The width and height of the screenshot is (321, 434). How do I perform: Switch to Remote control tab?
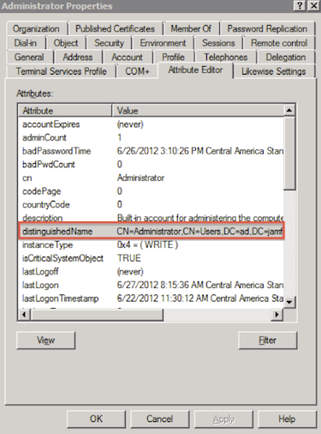pyautogui.click(x=279, y=43)
